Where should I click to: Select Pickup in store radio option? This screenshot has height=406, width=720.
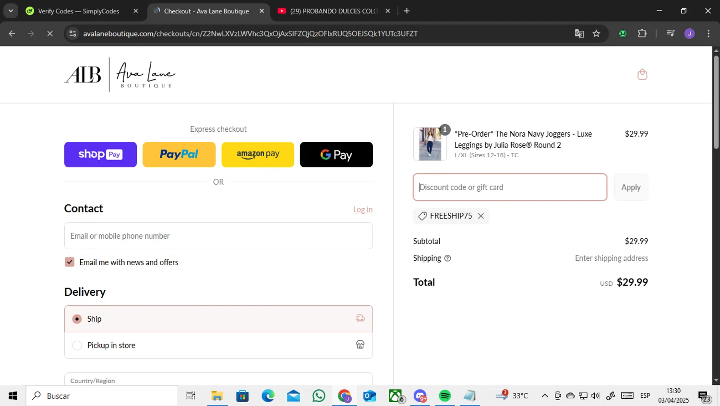(77, 345)
